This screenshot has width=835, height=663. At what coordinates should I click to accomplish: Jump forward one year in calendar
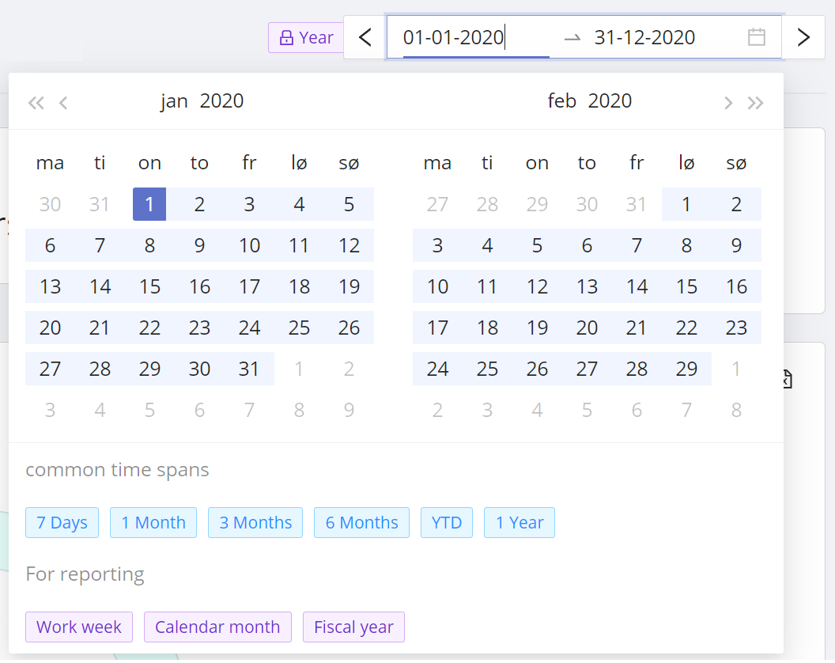pos(756,102)
